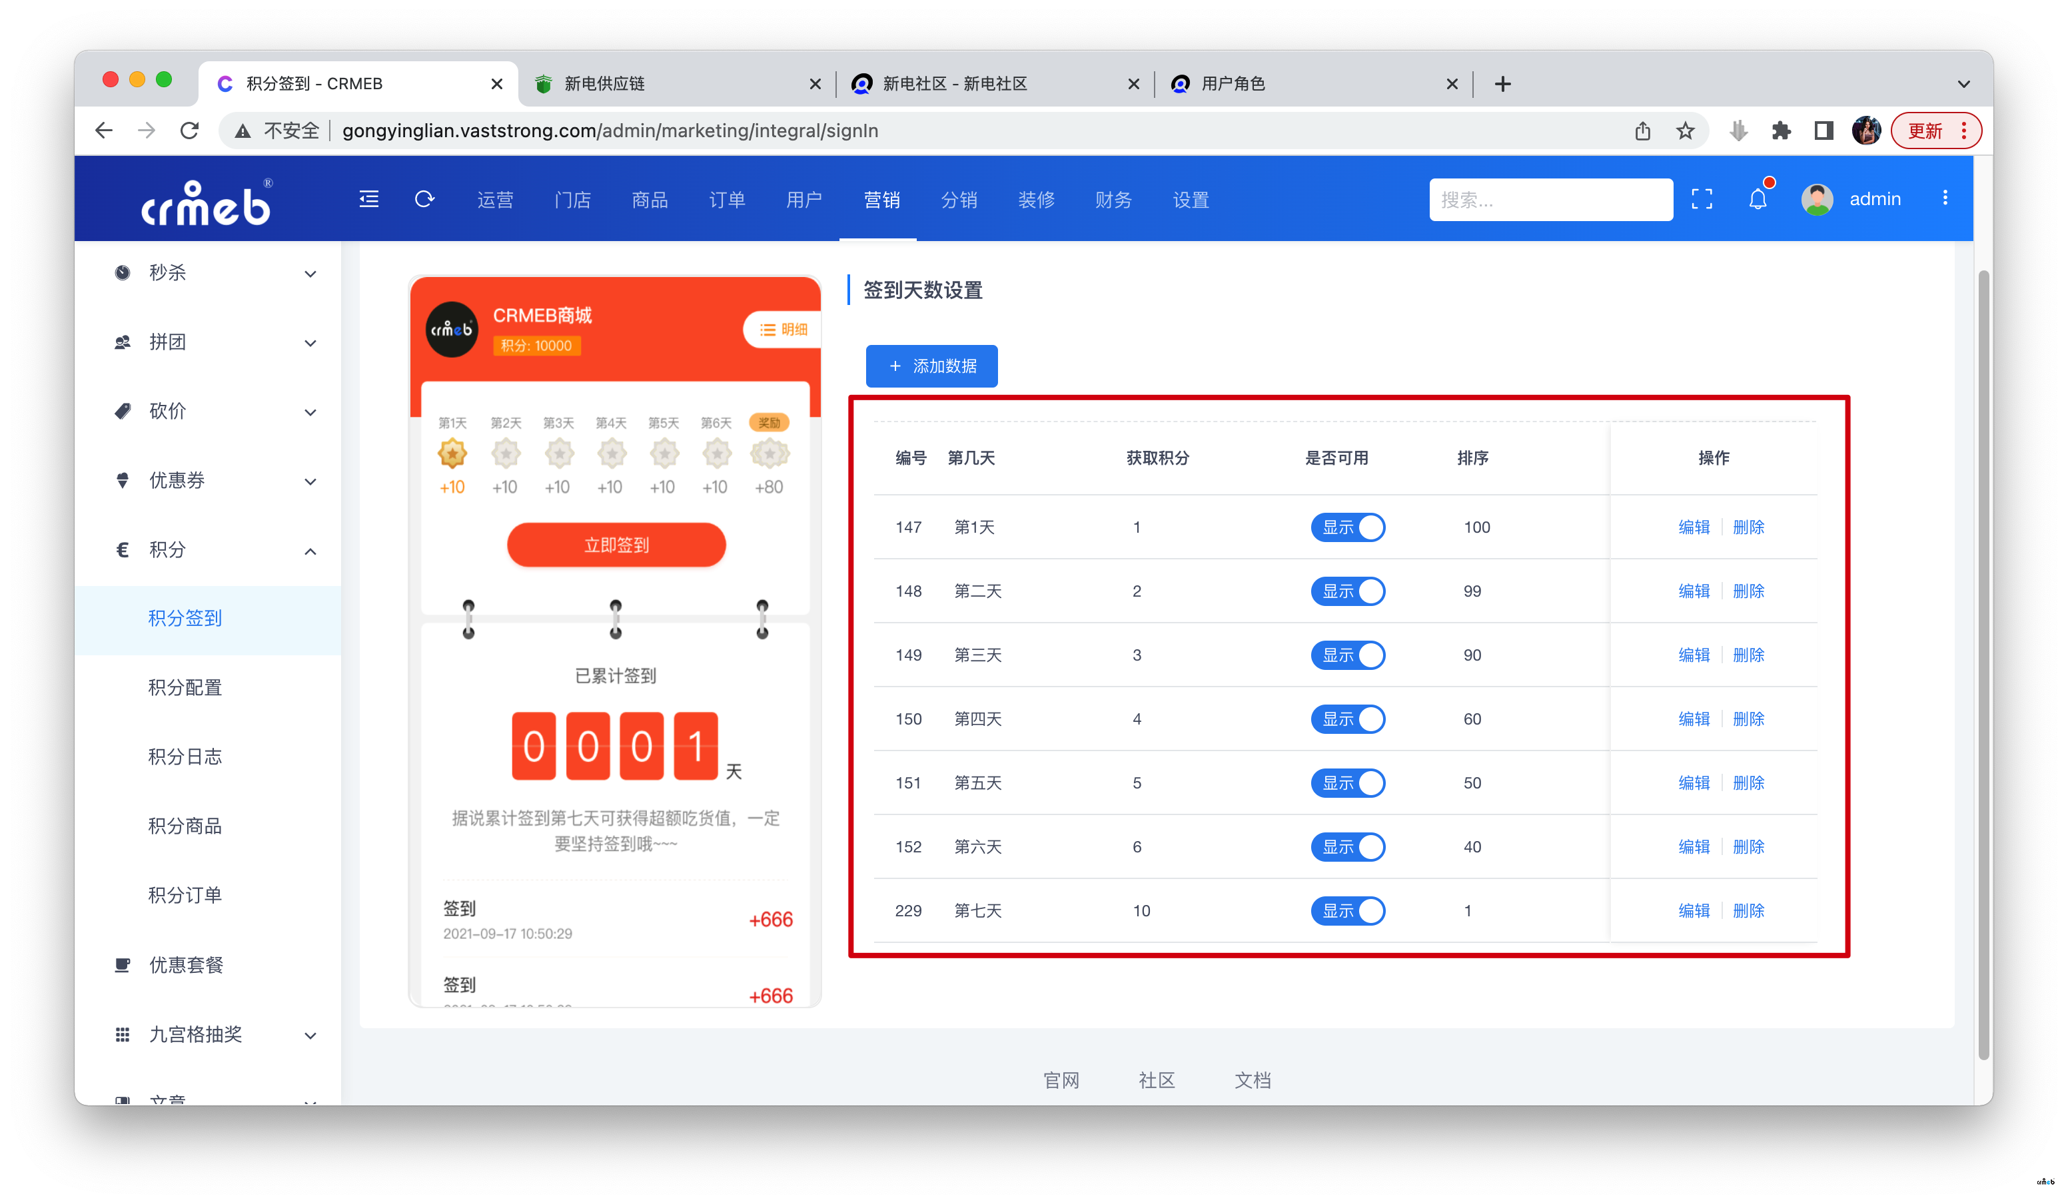Open 积分日志 in the sidebar
Image resolution: width=2068 pixels, height=1204 pixels.
tap(185, 756)
